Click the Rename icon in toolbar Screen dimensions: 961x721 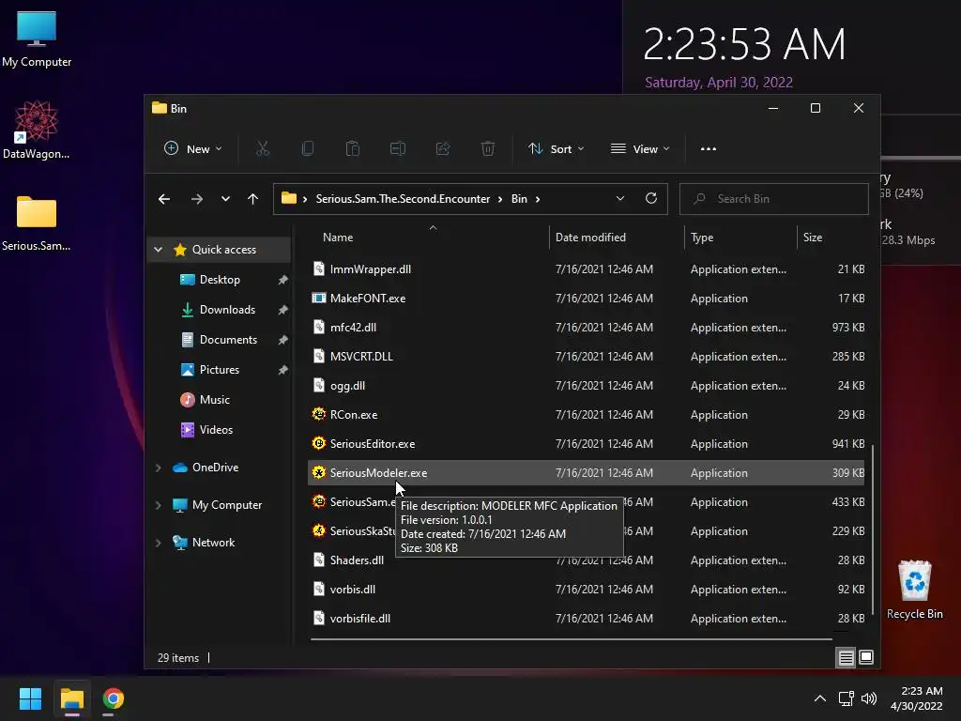(x=398, y=148)
